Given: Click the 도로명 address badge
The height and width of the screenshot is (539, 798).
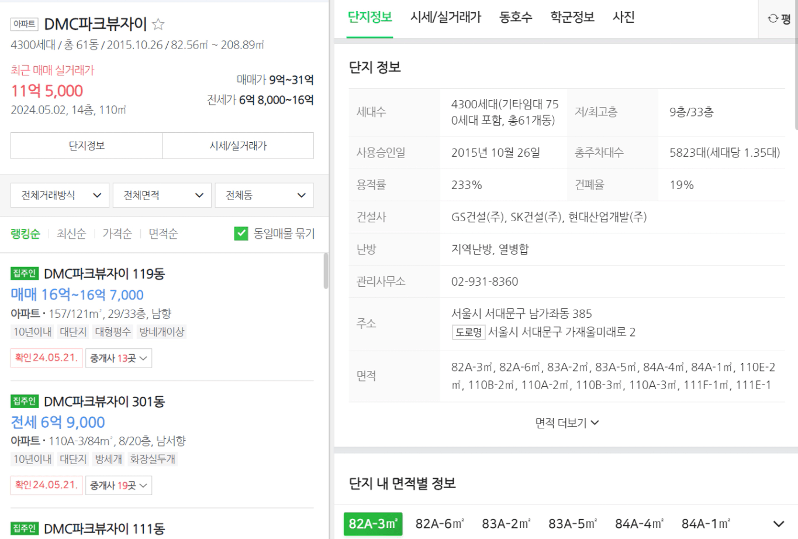Looking at the screenshot, I should point(469,332).
